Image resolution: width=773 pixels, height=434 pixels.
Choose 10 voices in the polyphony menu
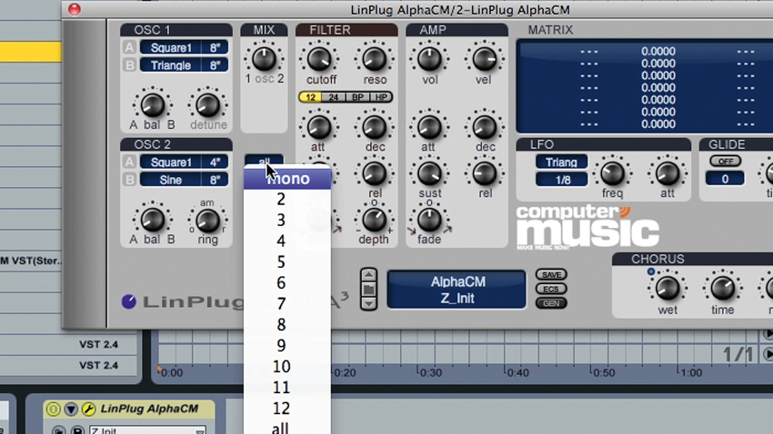[287, 367]
